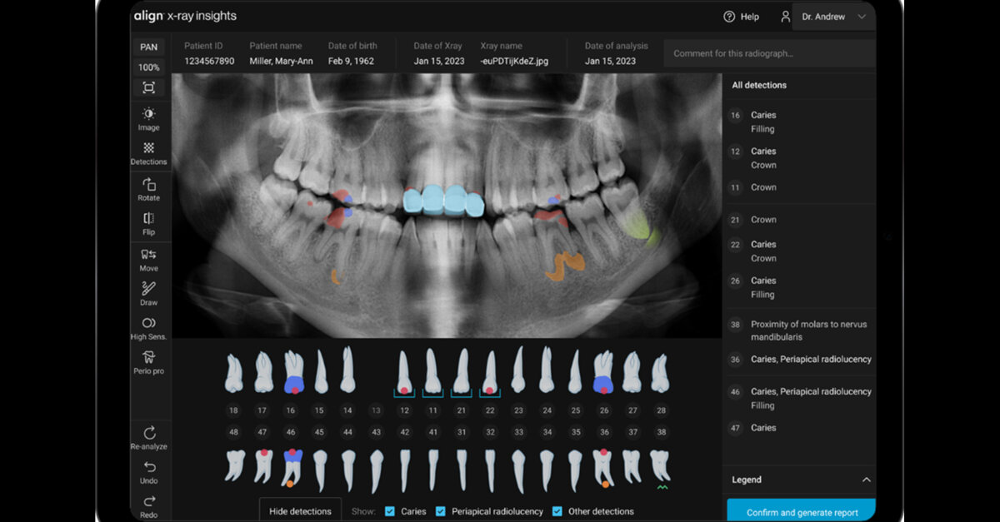Click the fit-to-screen icon
Screen dimensions: 1000x522
point(148,87)
